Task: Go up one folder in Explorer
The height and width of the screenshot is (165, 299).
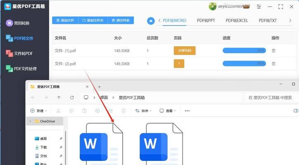Action: 59,97
